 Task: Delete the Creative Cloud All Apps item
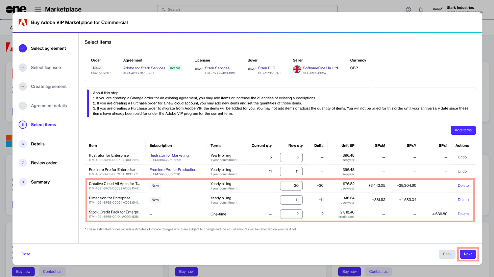463,185
